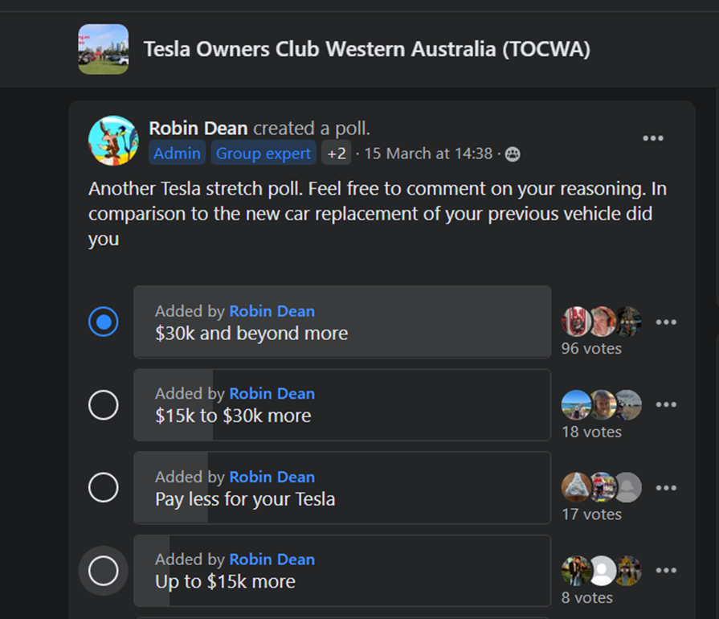This screenshot has width=719, height=619.
Task: View voter avatars for 18 votes option
Action: click(601, 404)
